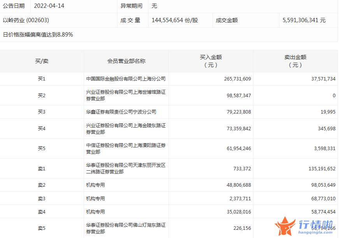Image resolution: width=339 pixels, height=238 pixels.
Task: Click 中信证券 上海溧阳路证券营业部 cell
Action: click(x=126, y=149)
